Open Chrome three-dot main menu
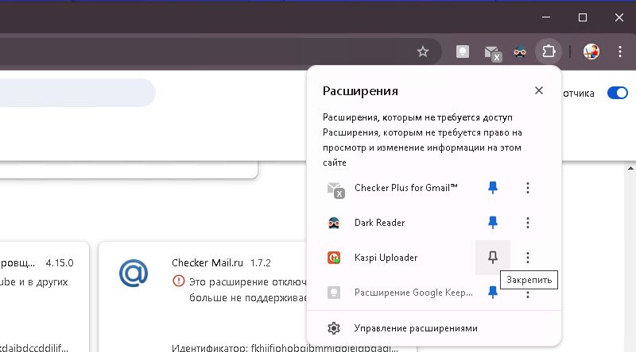This screenshot has height=352, width=636. (x=620, y=52)
